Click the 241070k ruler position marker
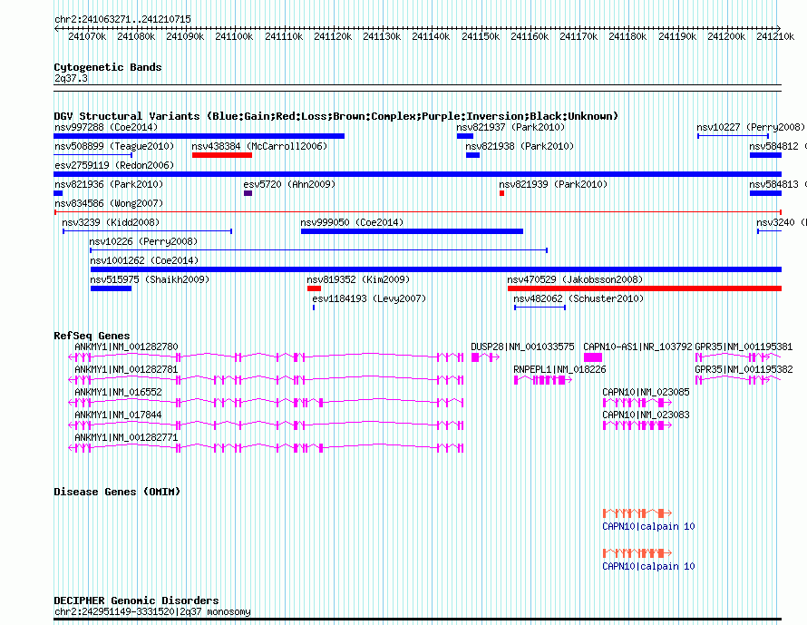The height and width of the screenshot is (625, 807). point(87,36)
